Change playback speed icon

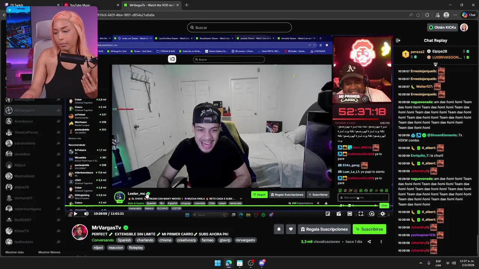[372, 214]
